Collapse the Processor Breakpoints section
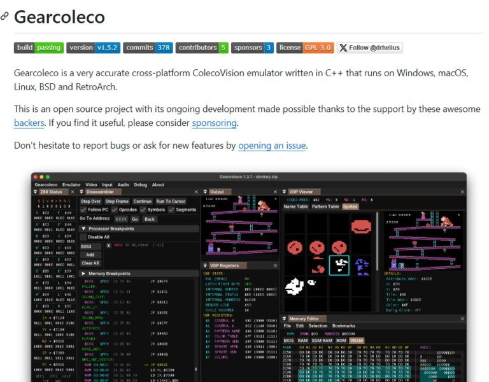Screen dimensions: 489x382 tap(83, 229)
